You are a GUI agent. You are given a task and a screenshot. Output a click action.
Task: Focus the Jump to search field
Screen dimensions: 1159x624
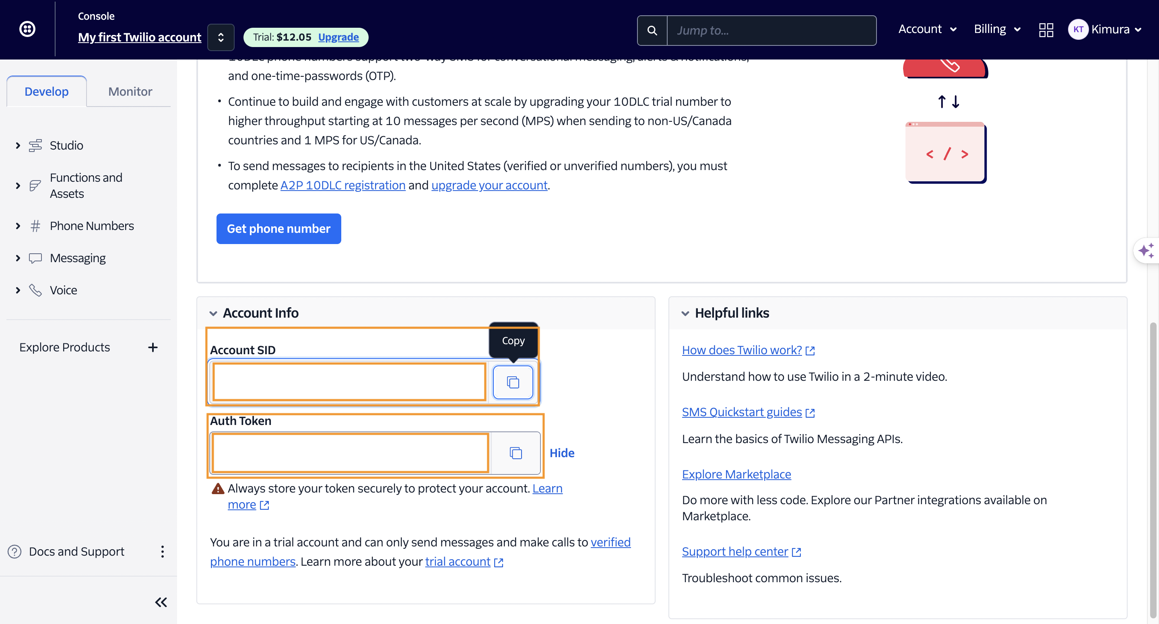click(771, 30)
